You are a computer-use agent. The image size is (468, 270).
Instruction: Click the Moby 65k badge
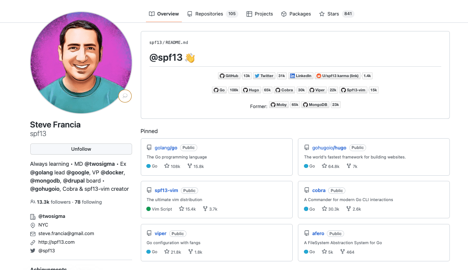pos(285,105)
